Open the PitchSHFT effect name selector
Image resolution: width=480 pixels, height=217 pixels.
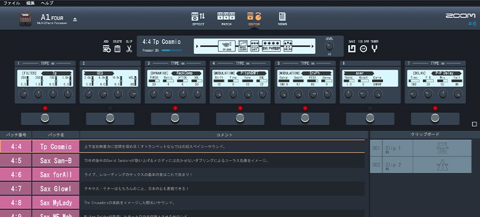pos(252,73)
